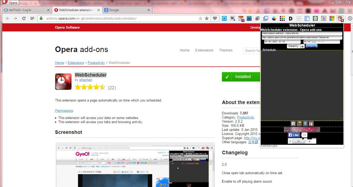This screenshot has height=187, width=353.
Task: Set the end date and time field
Action: tap(321, 42)
